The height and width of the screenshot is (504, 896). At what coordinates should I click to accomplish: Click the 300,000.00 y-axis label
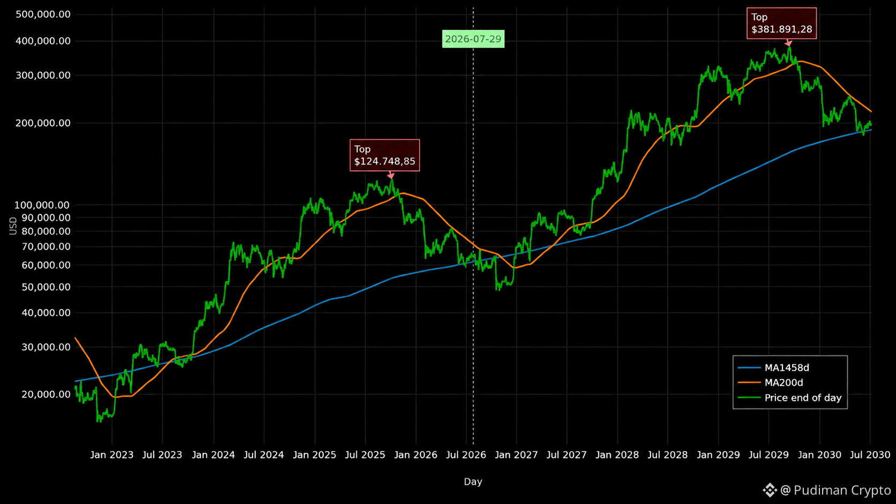[43, 75]
